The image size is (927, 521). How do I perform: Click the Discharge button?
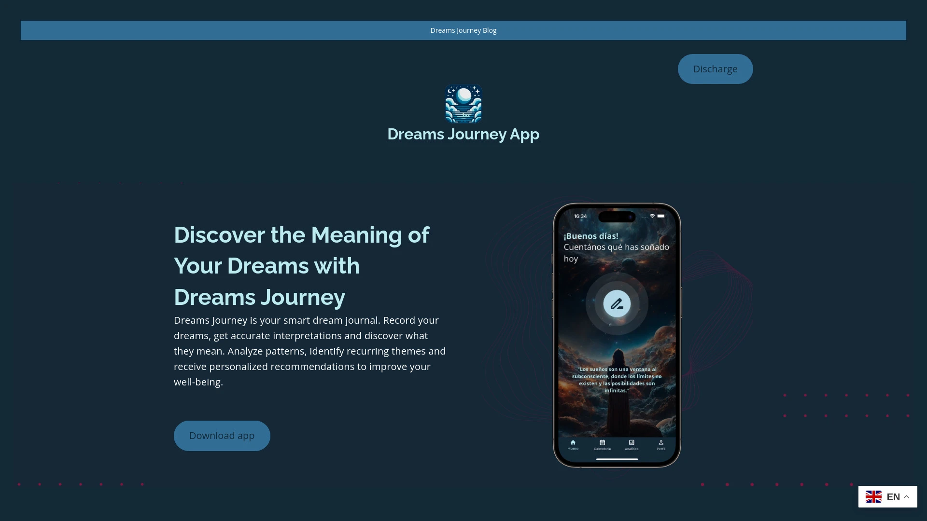[x=715, y=69]
